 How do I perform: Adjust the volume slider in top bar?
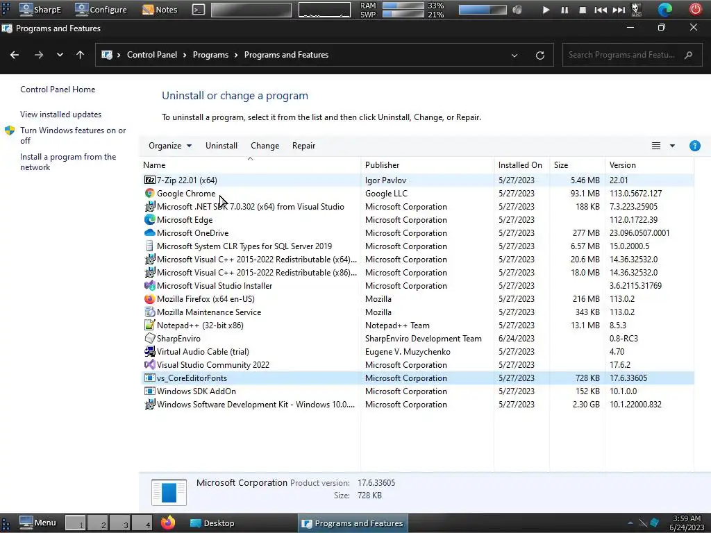[483, 10]
